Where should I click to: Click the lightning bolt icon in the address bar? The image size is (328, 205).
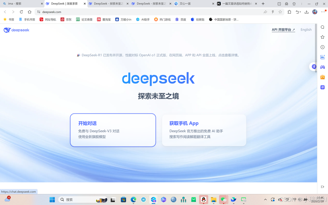(x=273, y=12)
